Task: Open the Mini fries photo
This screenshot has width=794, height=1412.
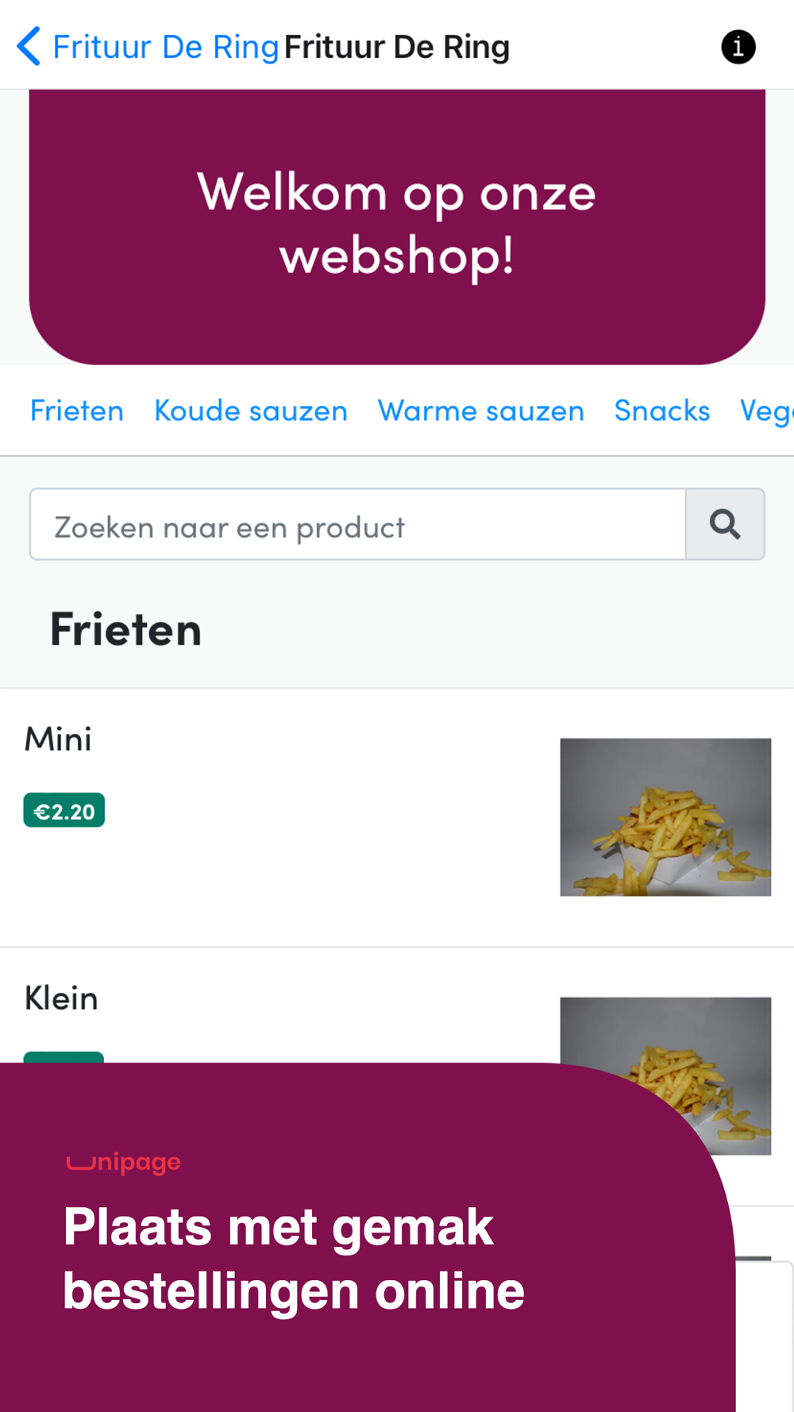Action: tap(665, 817)
